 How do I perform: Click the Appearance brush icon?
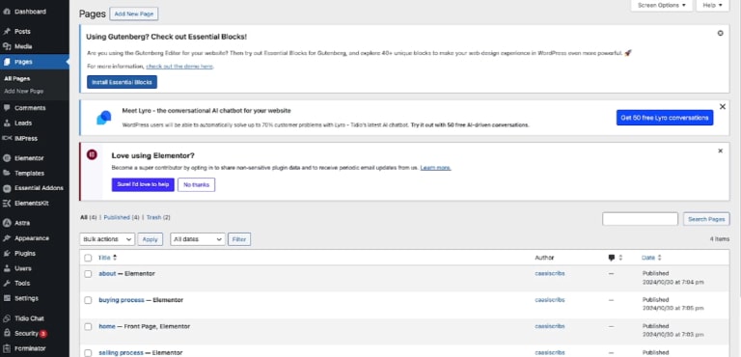[x=7, y=238]
